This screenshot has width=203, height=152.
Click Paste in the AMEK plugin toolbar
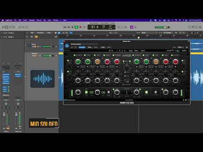coord(136,51)
